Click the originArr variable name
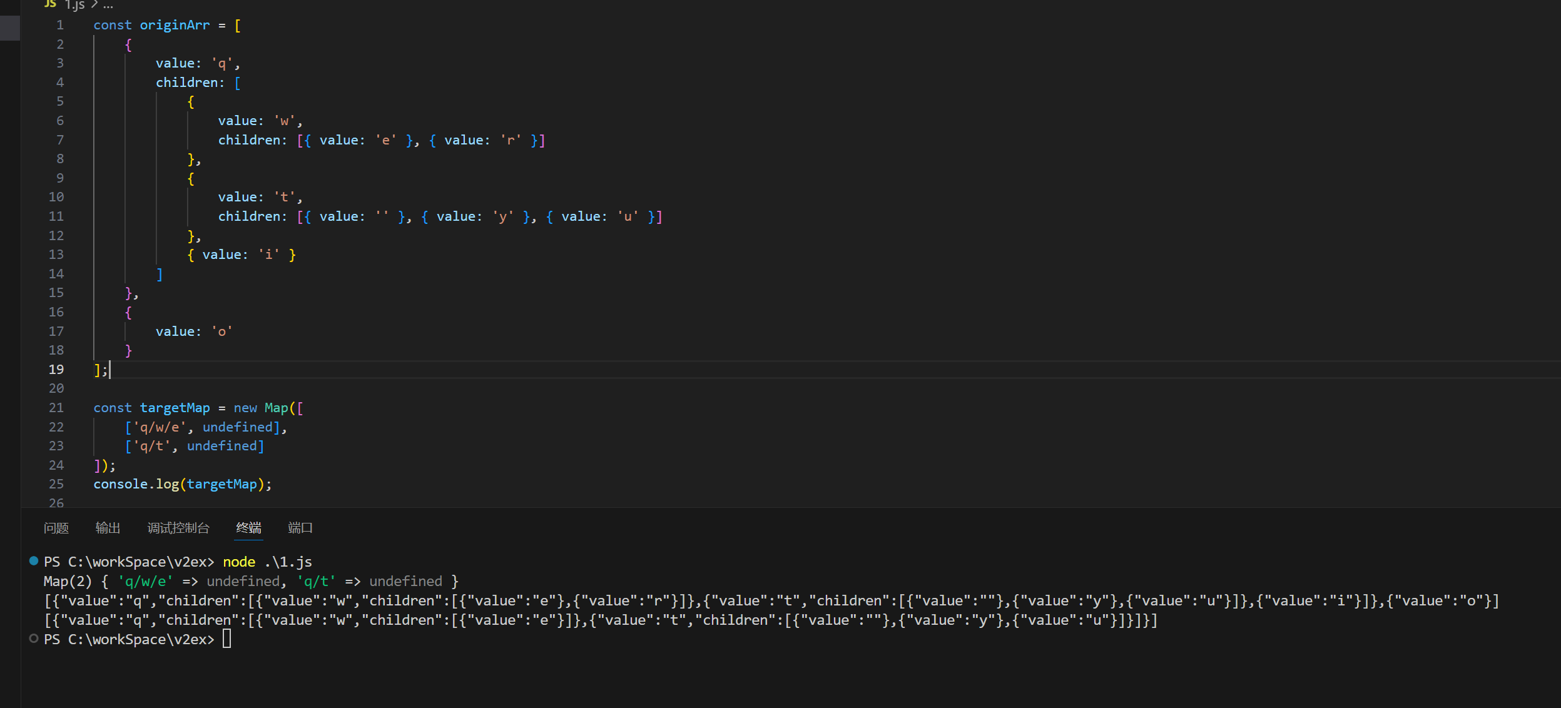The height and width of the screenshot is (708, 1561). tap(175, 25)
